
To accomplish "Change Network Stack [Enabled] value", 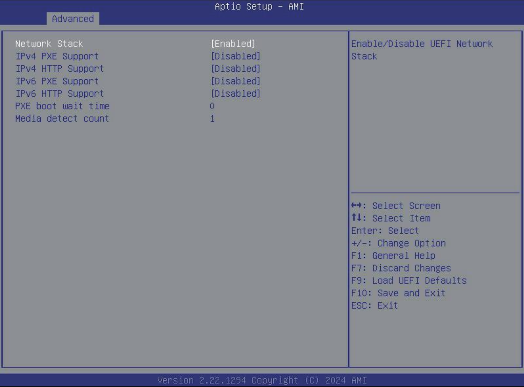I will pos(233,44).
